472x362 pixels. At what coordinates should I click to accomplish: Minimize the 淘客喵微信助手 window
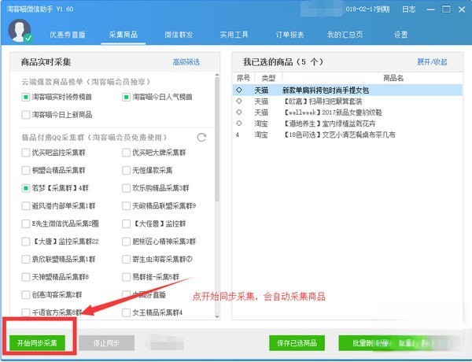point(430,9)
